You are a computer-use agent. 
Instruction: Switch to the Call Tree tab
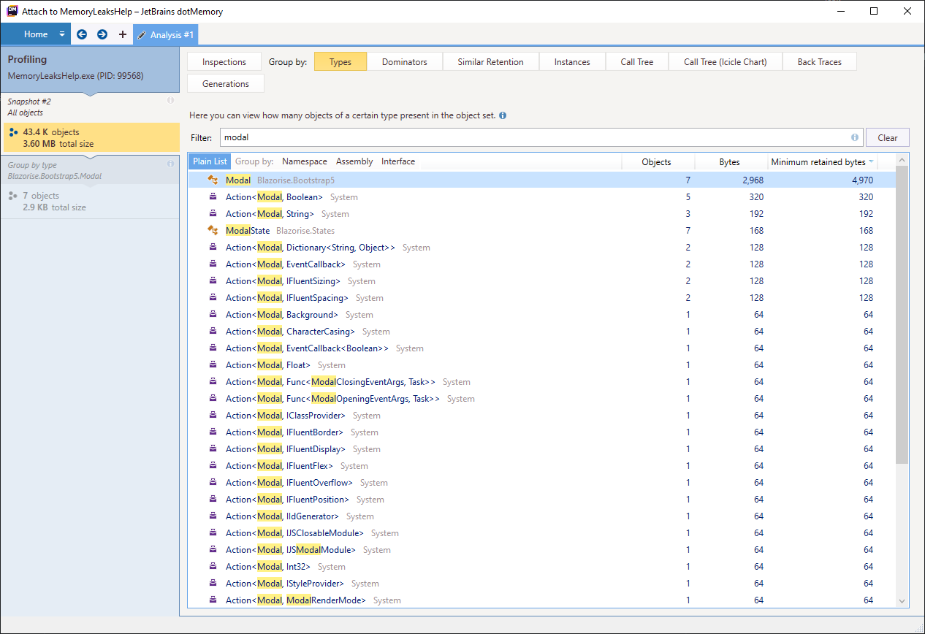pos(636,61)
